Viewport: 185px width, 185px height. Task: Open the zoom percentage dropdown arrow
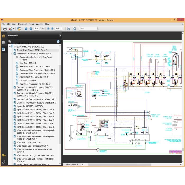coord(63,29)
